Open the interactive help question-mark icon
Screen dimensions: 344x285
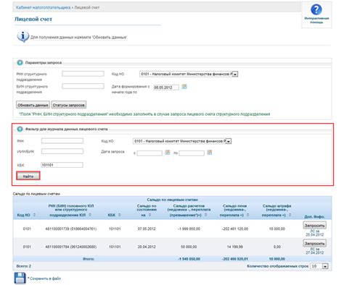pyautogui.click(x=316, y=9)
